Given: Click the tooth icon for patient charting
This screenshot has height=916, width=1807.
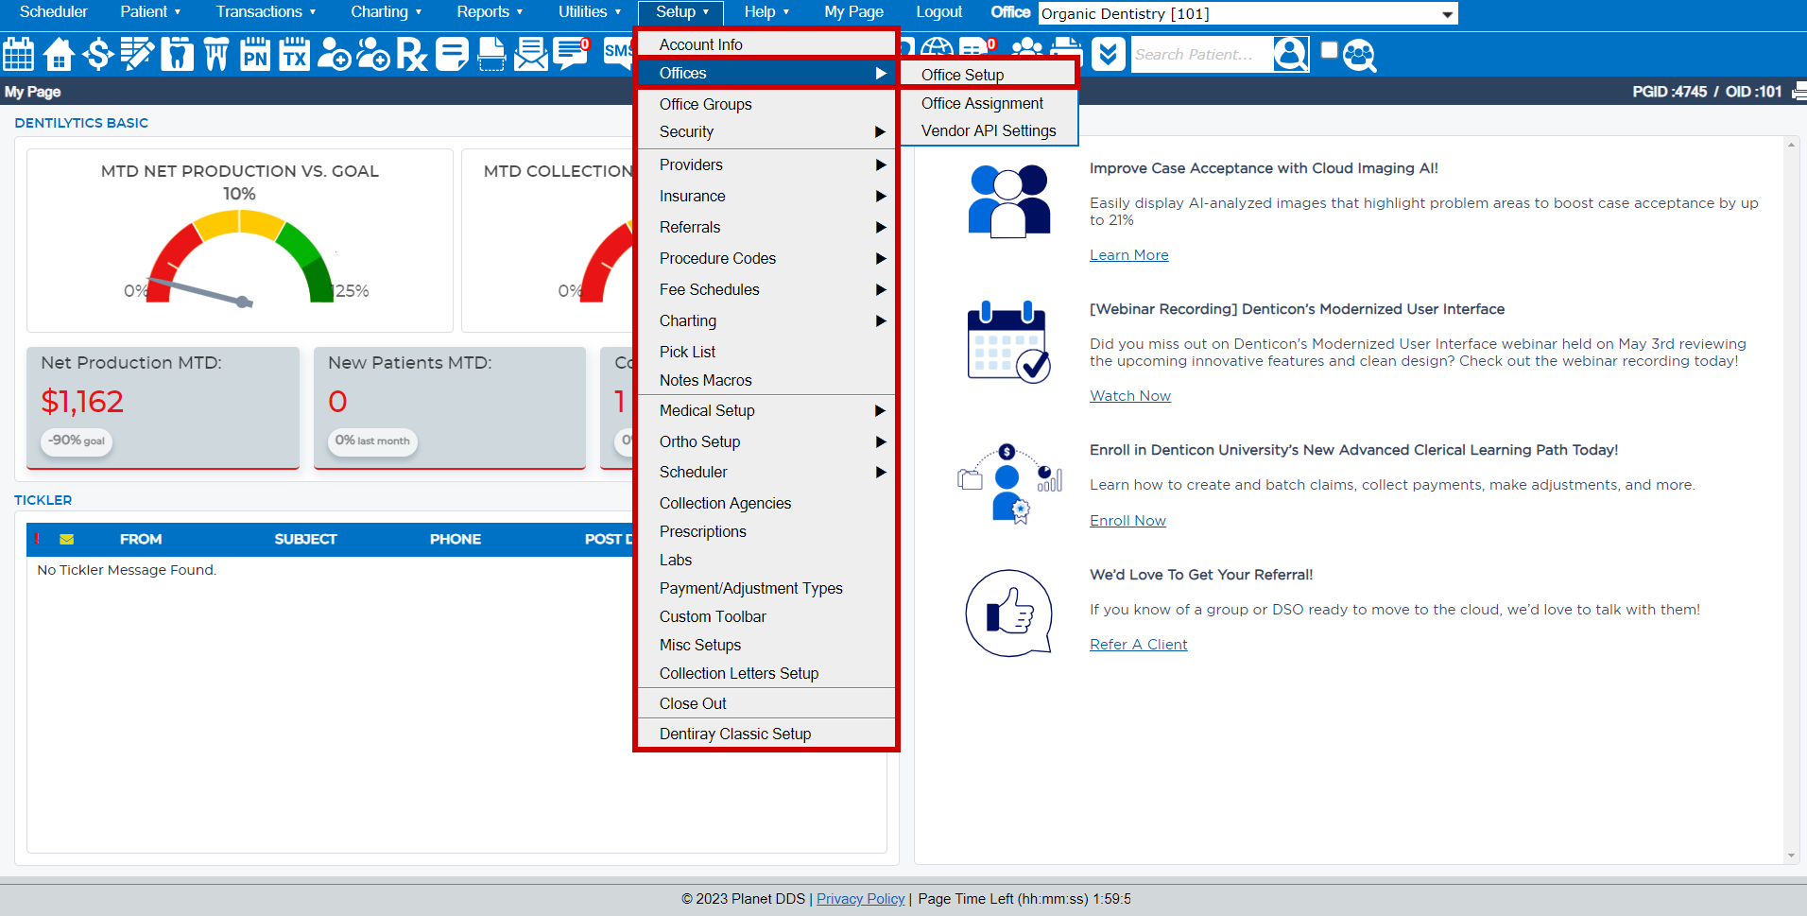Looking at the screenshot, I should [177, 54].
